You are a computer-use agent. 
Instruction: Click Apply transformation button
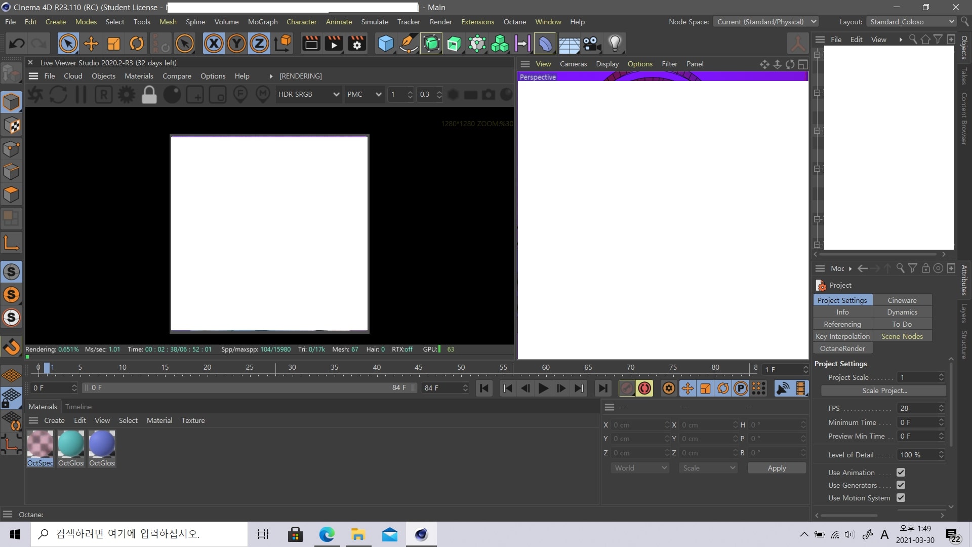[x=777, y=467]
